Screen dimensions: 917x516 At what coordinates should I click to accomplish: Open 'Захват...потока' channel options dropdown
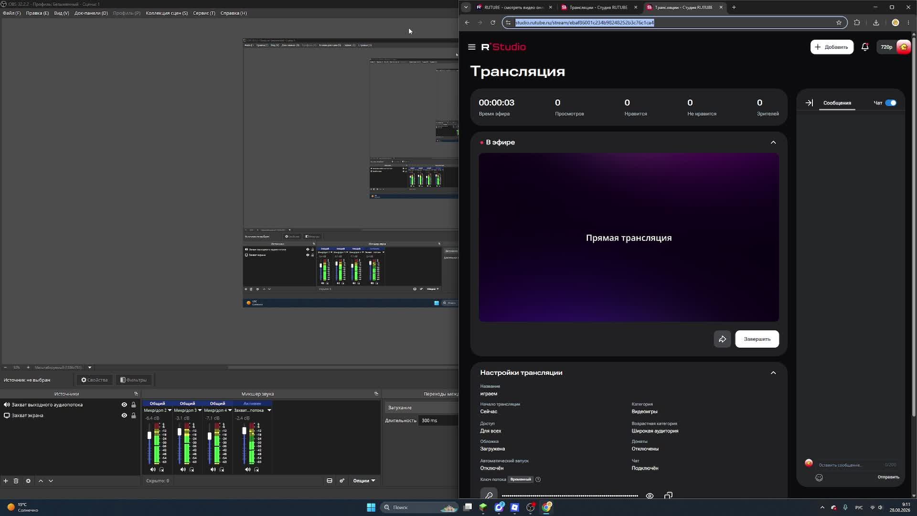[x=269, y=410]
